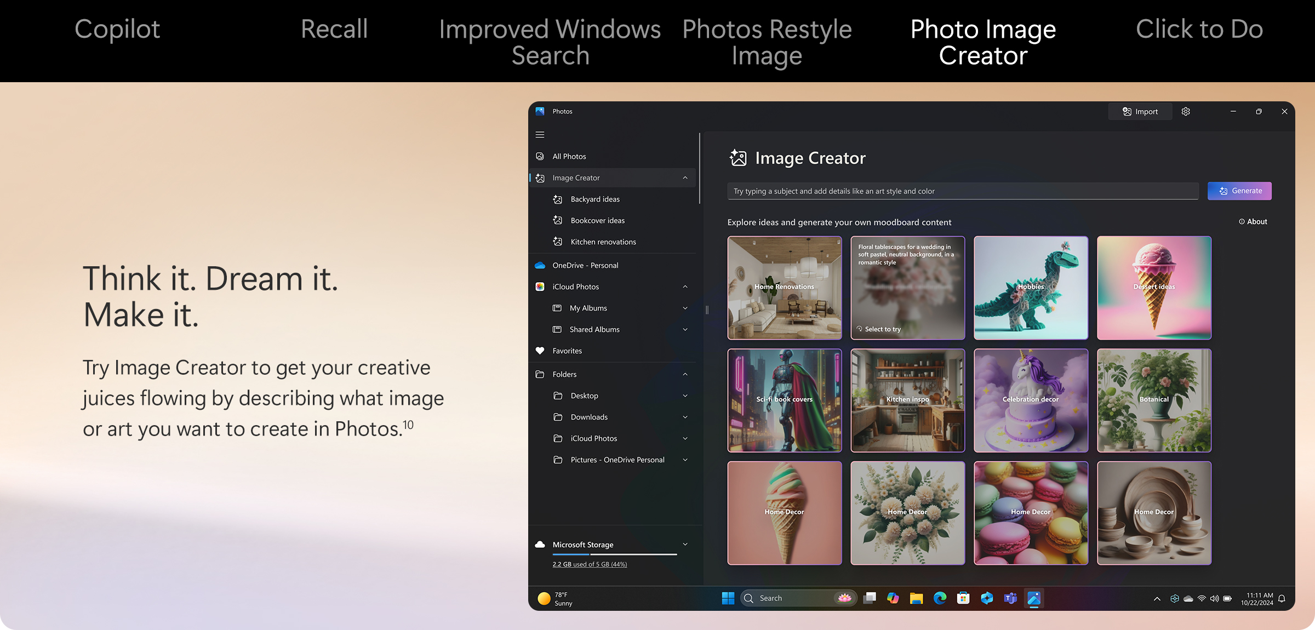Open the Botanical thumbnail

[1154, 400]
